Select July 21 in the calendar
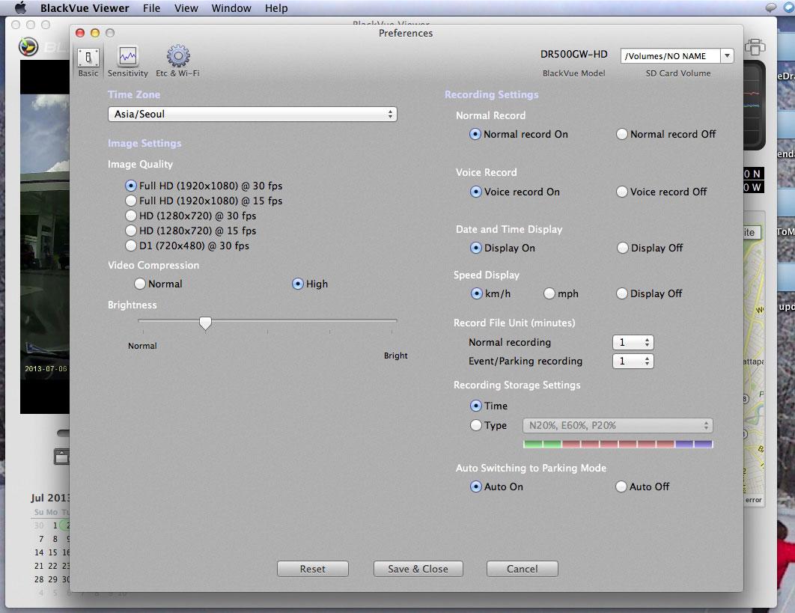The image size is (795, 613). click(39, 566)
